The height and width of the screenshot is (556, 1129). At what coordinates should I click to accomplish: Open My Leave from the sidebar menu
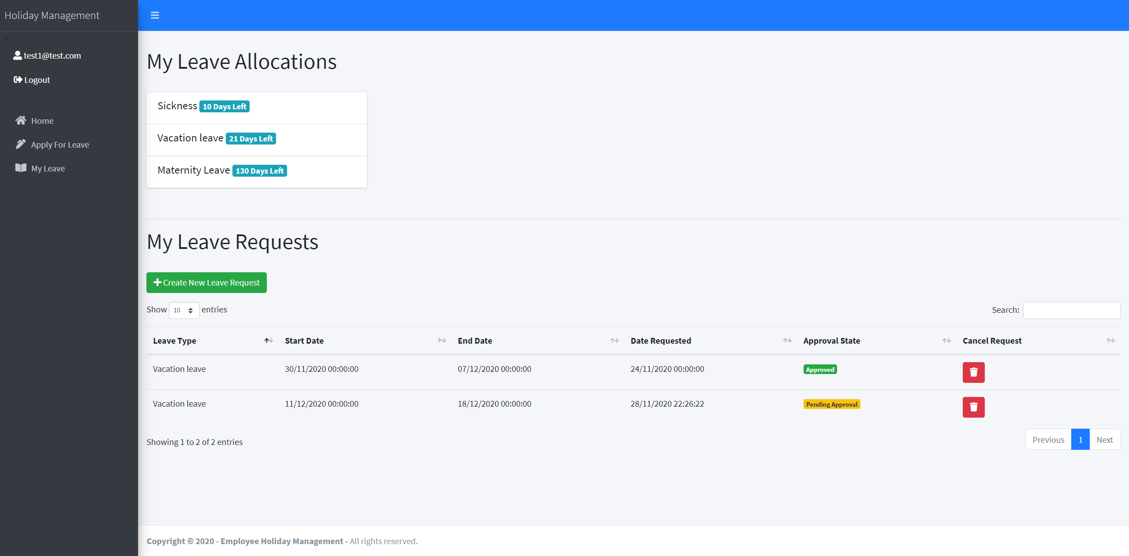48,168
